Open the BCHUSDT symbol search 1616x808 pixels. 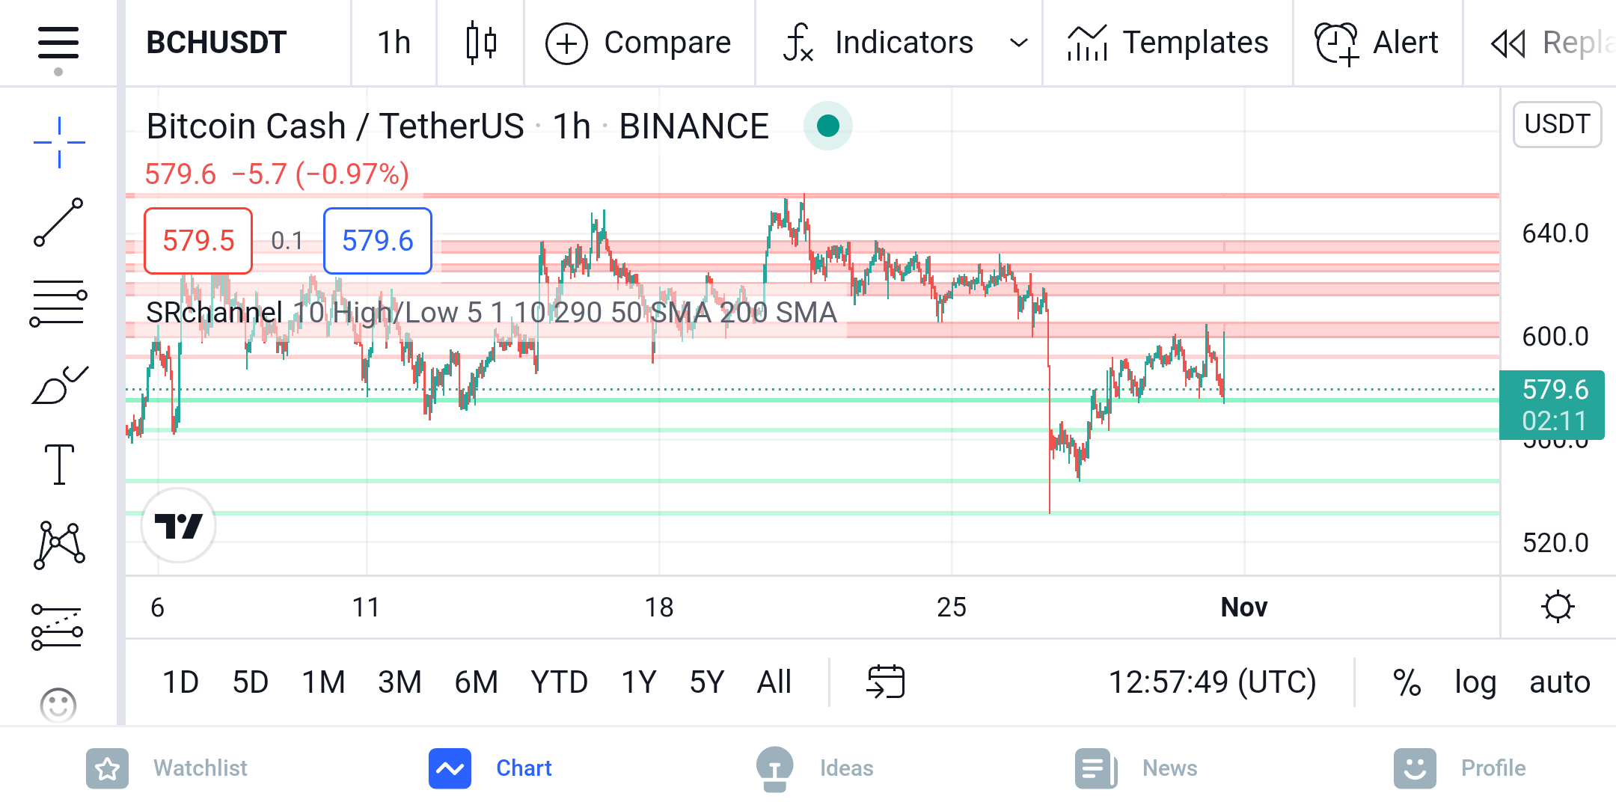tap(216, 43)
